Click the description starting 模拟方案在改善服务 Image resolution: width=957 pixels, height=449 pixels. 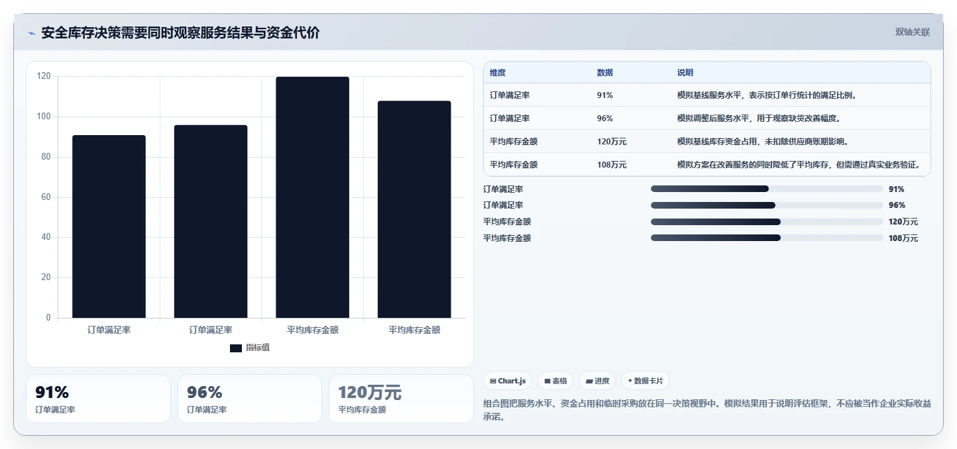point(799,165)
